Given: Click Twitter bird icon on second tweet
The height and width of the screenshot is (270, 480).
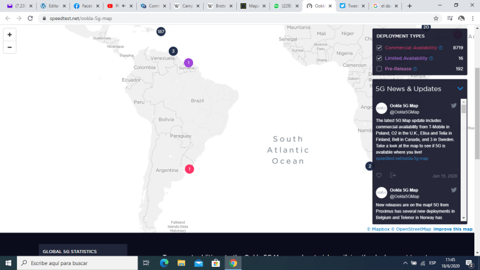Looking at the screenshot, I should click(454, 190).
